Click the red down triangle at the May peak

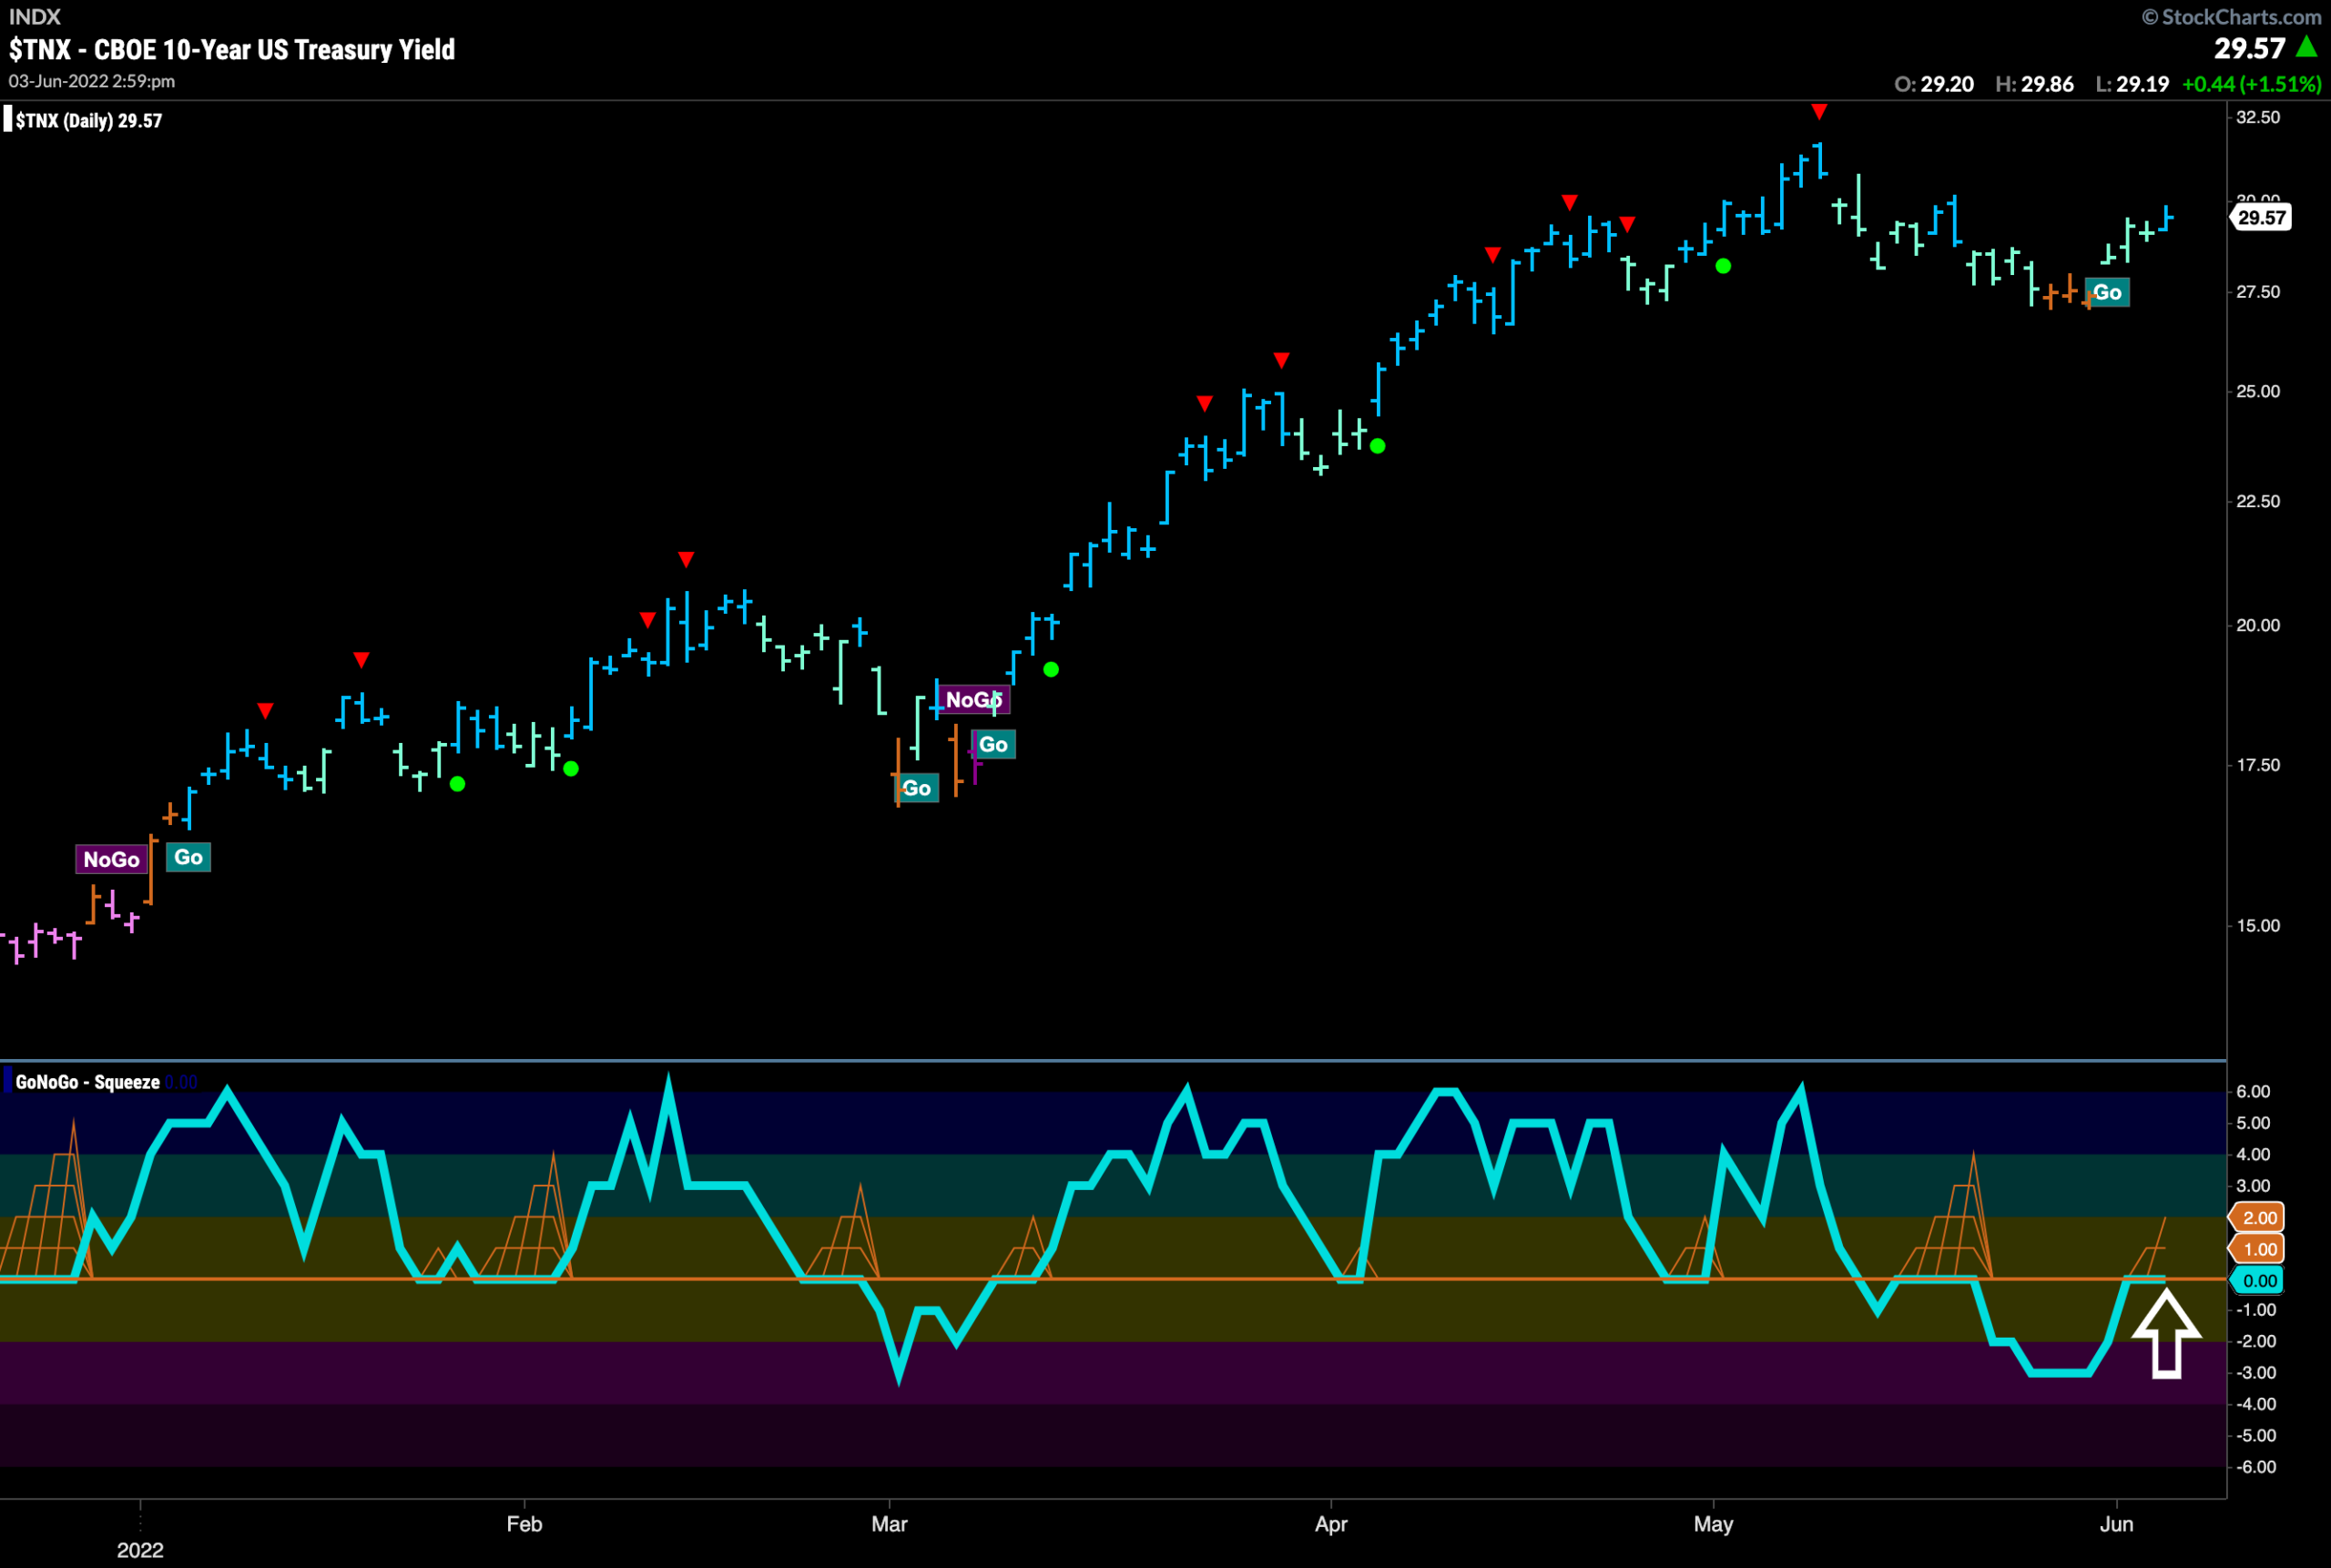pos(1819,111)
